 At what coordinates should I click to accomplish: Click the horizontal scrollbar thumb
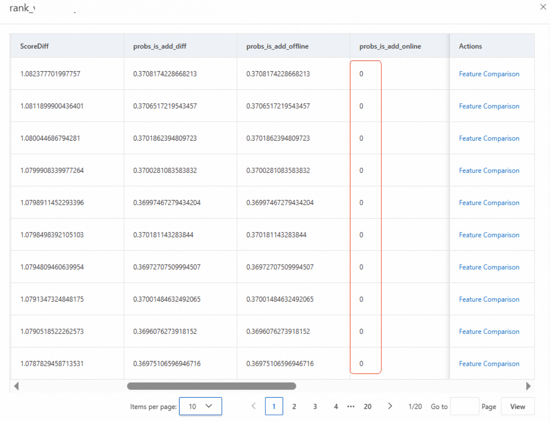(x=211, y=386)
